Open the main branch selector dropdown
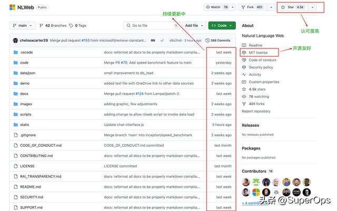The height and width of the screenshot is (211, 337). click(x=22, y=25)
